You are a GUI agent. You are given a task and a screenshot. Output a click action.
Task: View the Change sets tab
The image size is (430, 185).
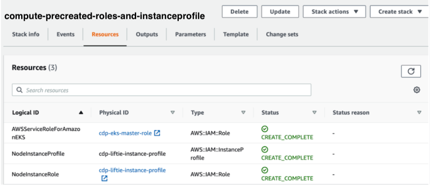tap(282, 34)
